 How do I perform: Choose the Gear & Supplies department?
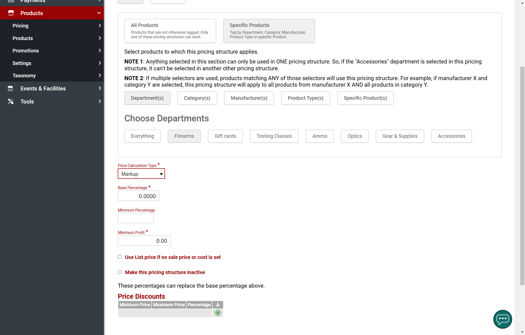[400, 136]
